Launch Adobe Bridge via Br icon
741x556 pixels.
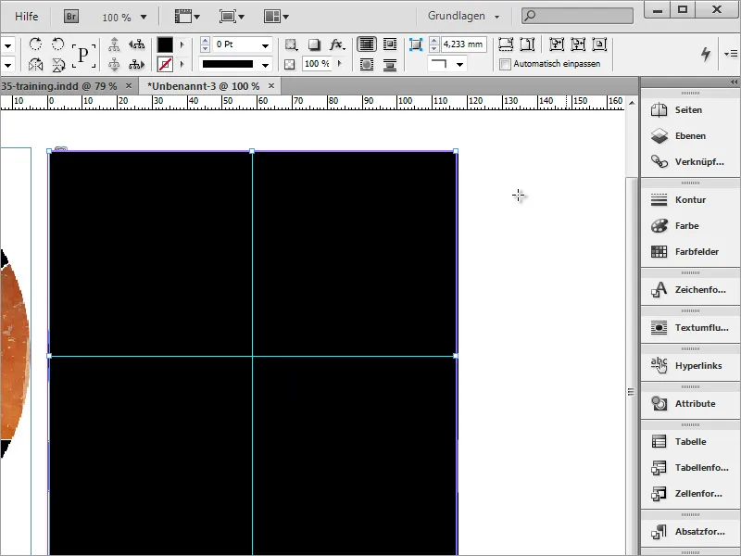pyautogui.click(x=71, y=17)
